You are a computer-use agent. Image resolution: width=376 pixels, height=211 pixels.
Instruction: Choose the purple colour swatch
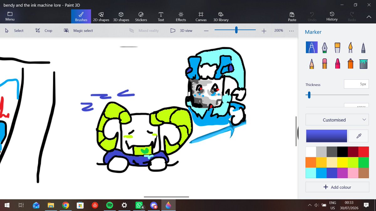coord(342,173)
